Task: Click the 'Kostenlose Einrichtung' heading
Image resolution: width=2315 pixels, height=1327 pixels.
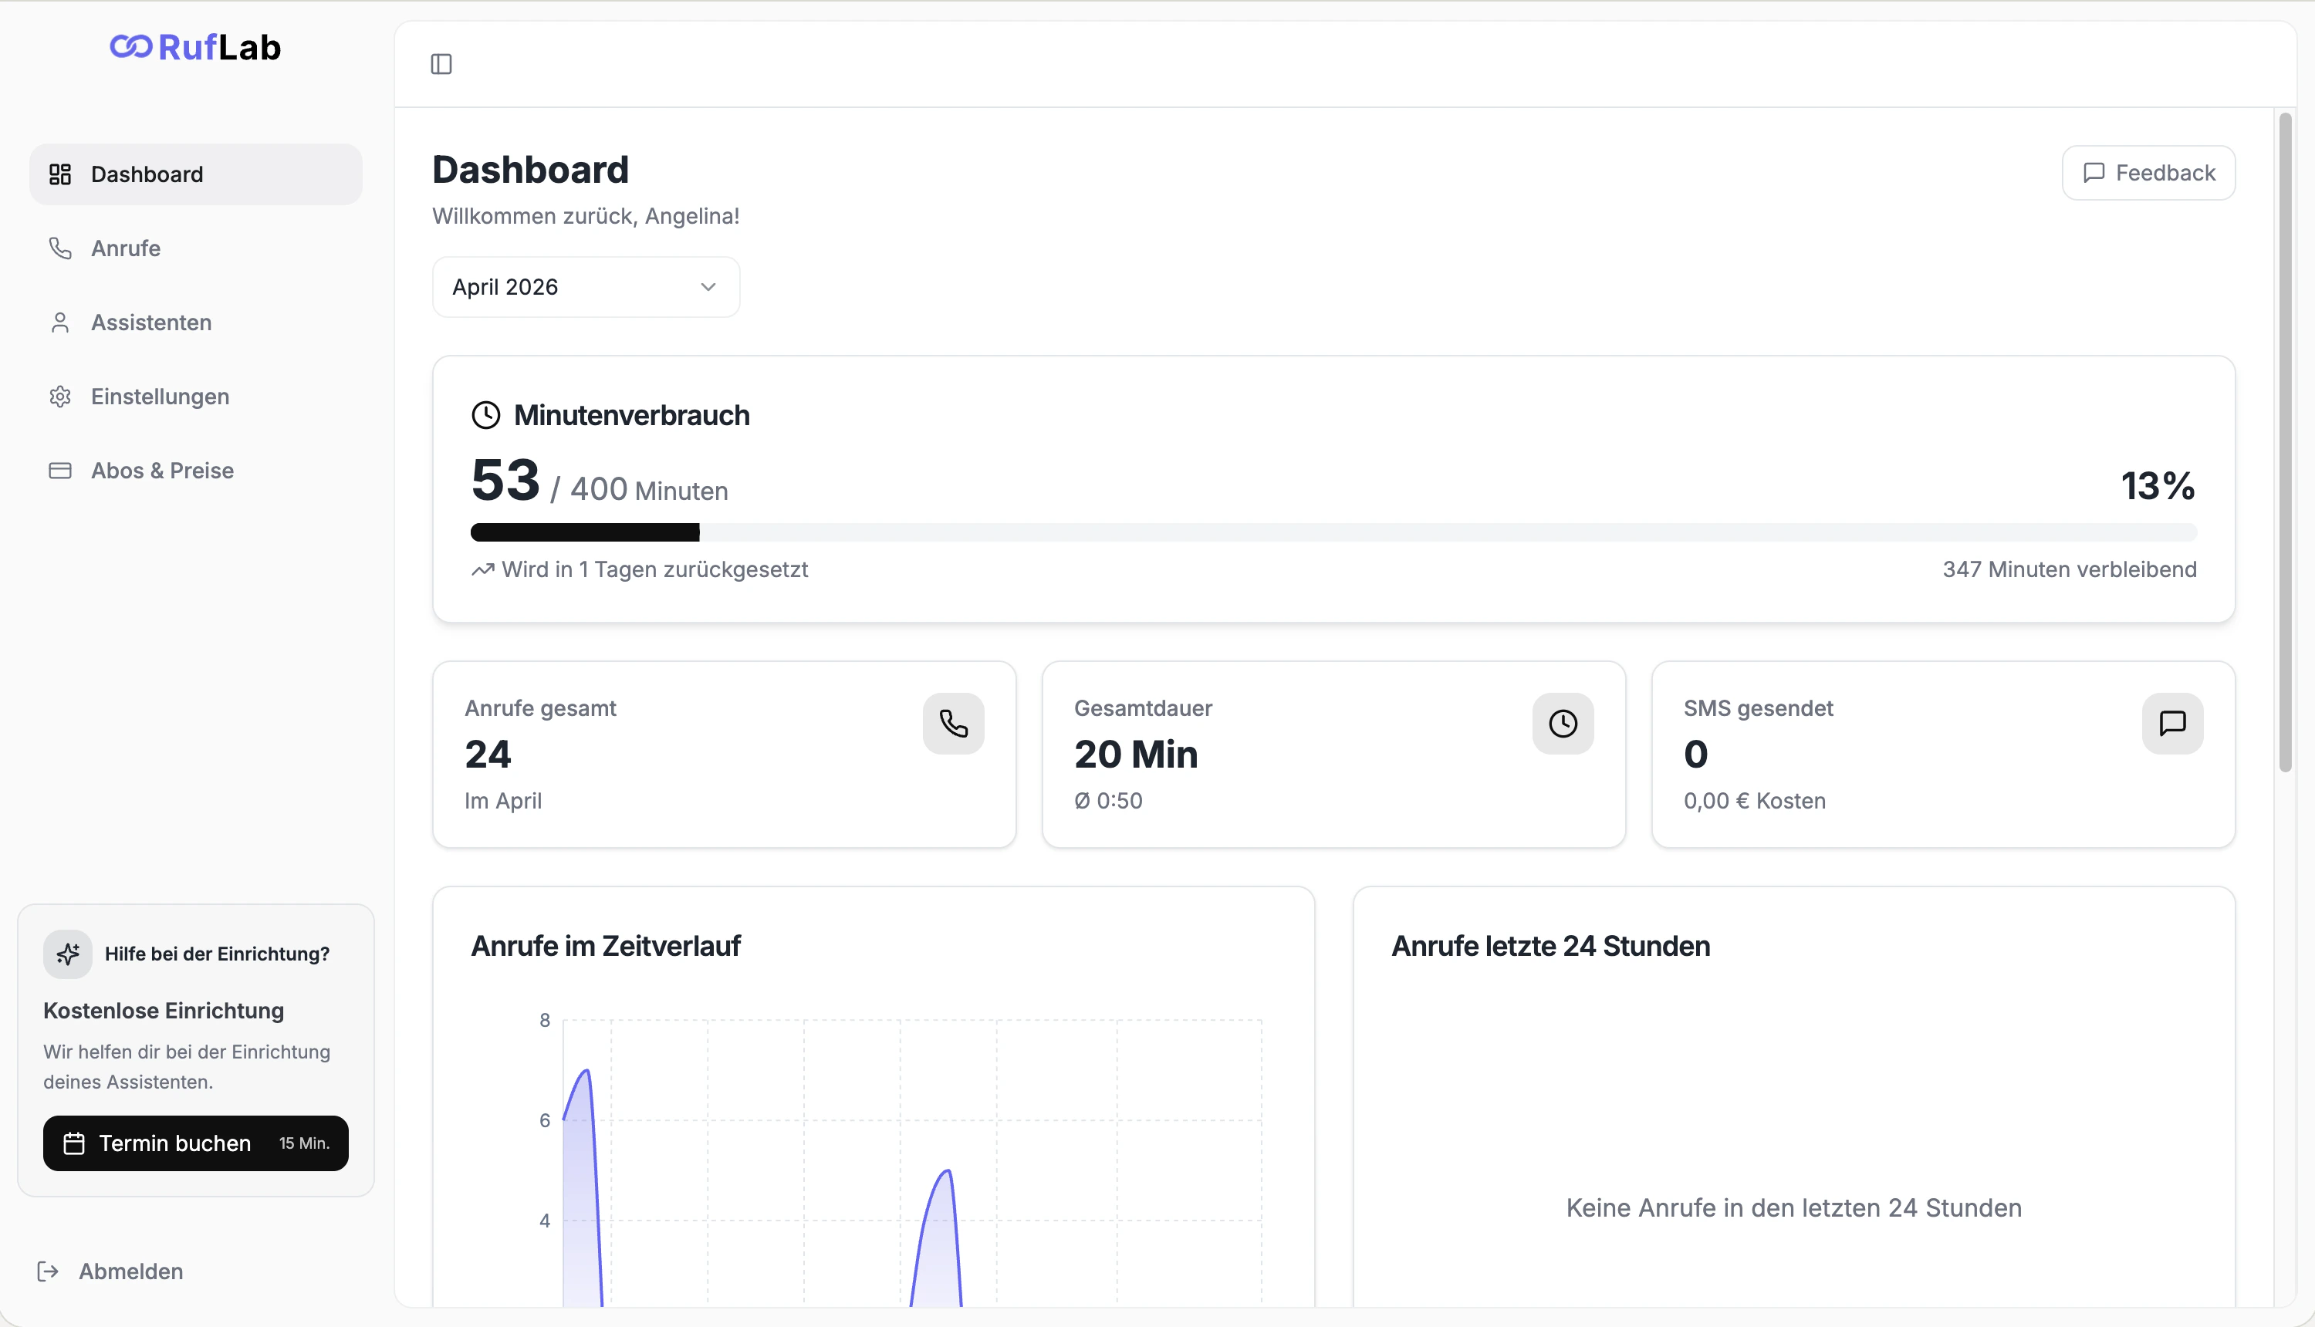Action: pos(164,1011)
